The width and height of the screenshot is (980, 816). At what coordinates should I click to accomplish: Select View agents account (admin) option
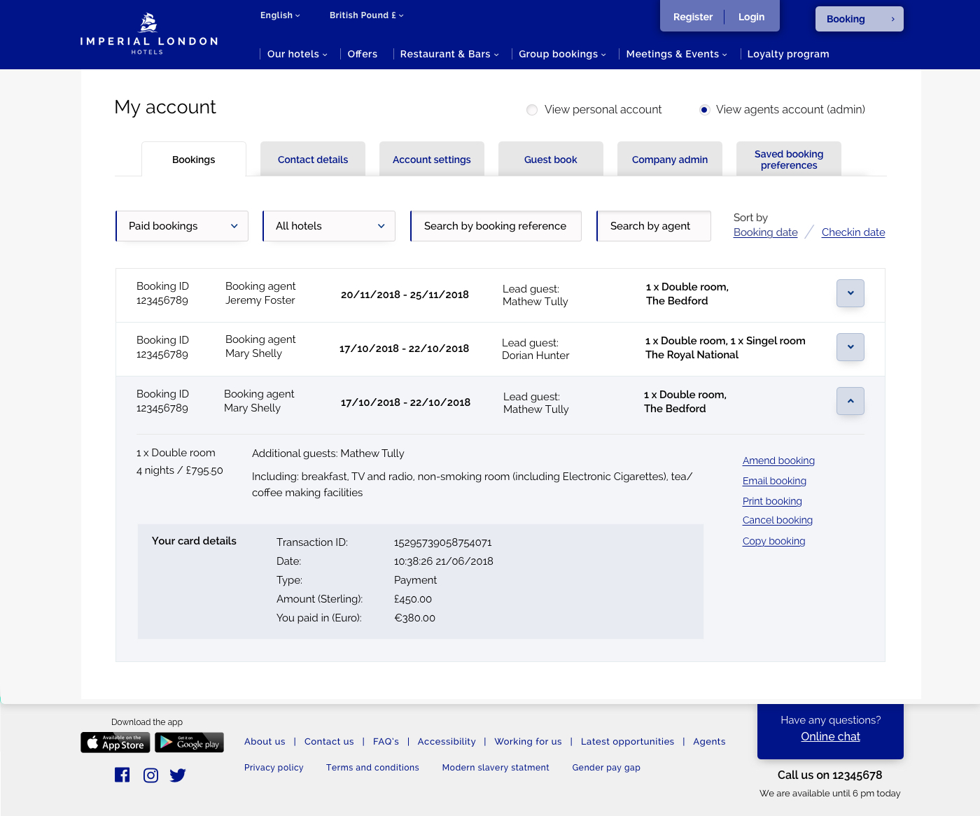tap(704, 110)
